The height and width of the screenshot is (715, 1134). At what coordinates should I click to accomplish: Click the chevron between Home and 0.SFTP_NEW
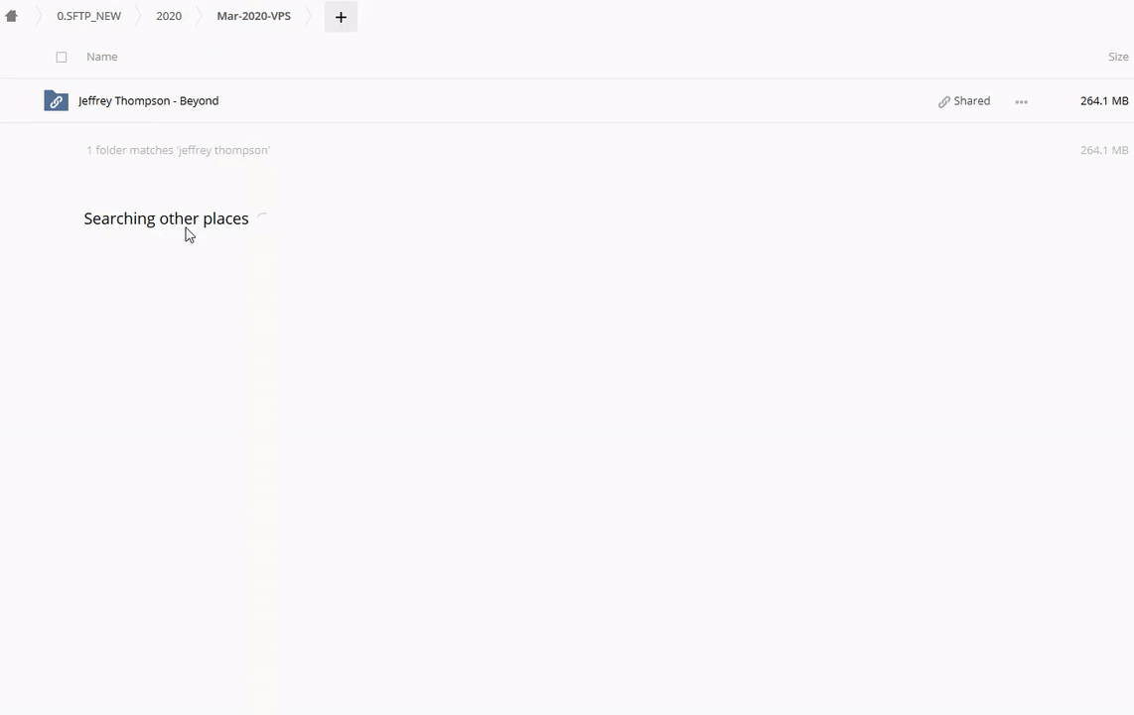tap(39, 16)
